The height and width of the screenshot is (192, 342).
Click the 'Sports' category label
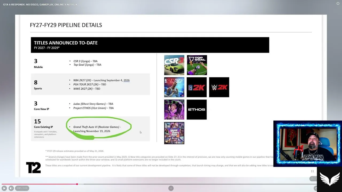[x=38, y=89]
